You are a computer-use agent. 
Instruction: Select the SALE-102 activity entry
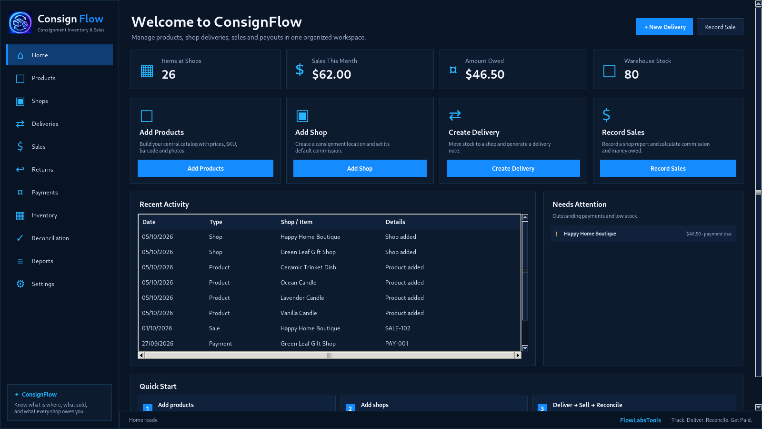click(330, 328)
